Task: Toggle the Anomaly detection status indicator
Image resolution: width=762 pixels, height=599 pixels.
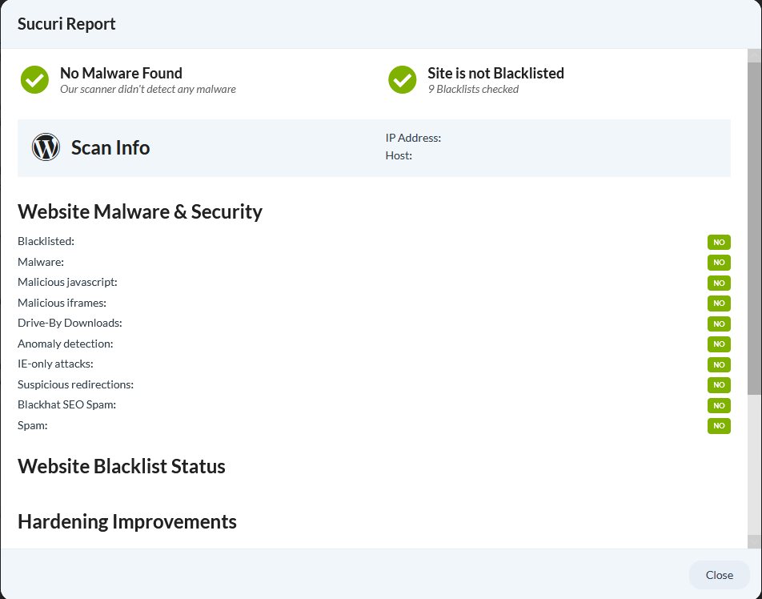Action: click(719, 344)
